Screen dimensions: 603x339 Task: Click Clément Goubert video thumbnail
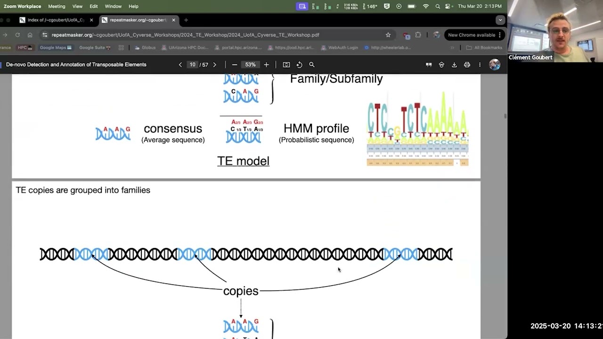[x=555, y=31]
